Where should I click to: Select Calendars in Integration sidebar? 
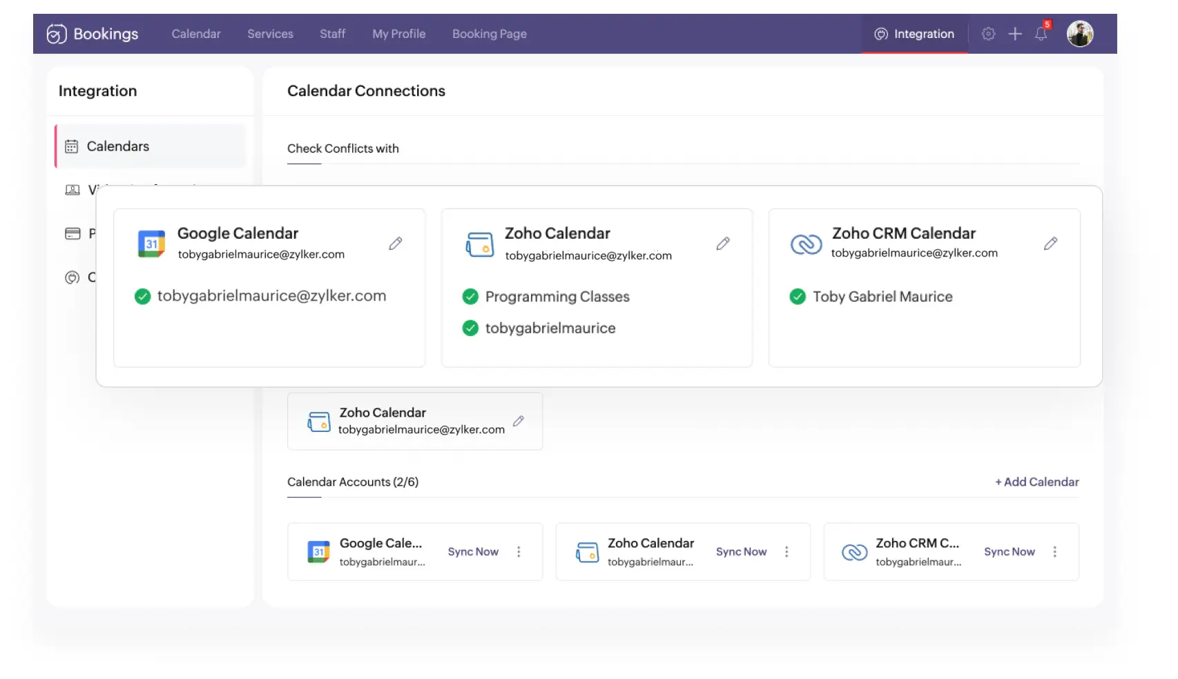coord(151,146)
